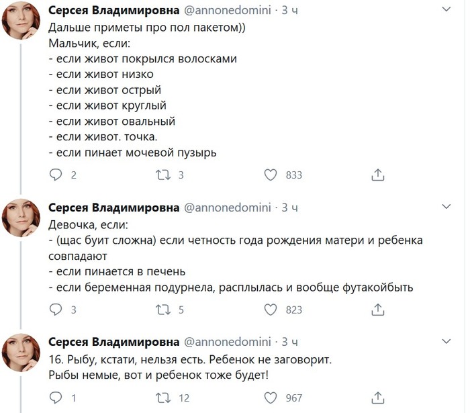Share the 'Девочка, если' tweet
Screen dimensions: 470x413
coord(377,310)
